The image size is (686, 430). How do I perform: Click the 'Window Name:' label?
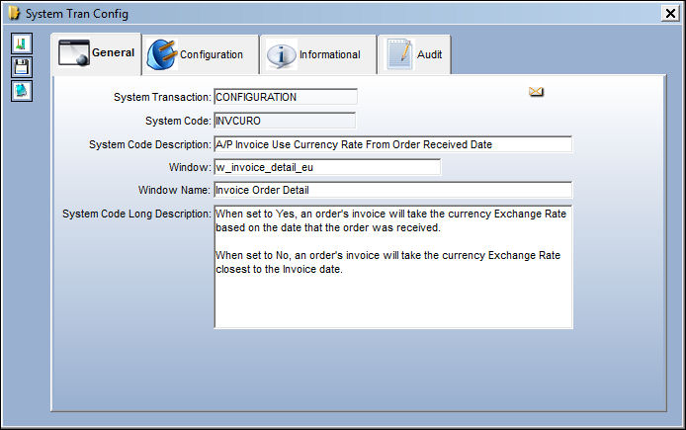[175, 190]
